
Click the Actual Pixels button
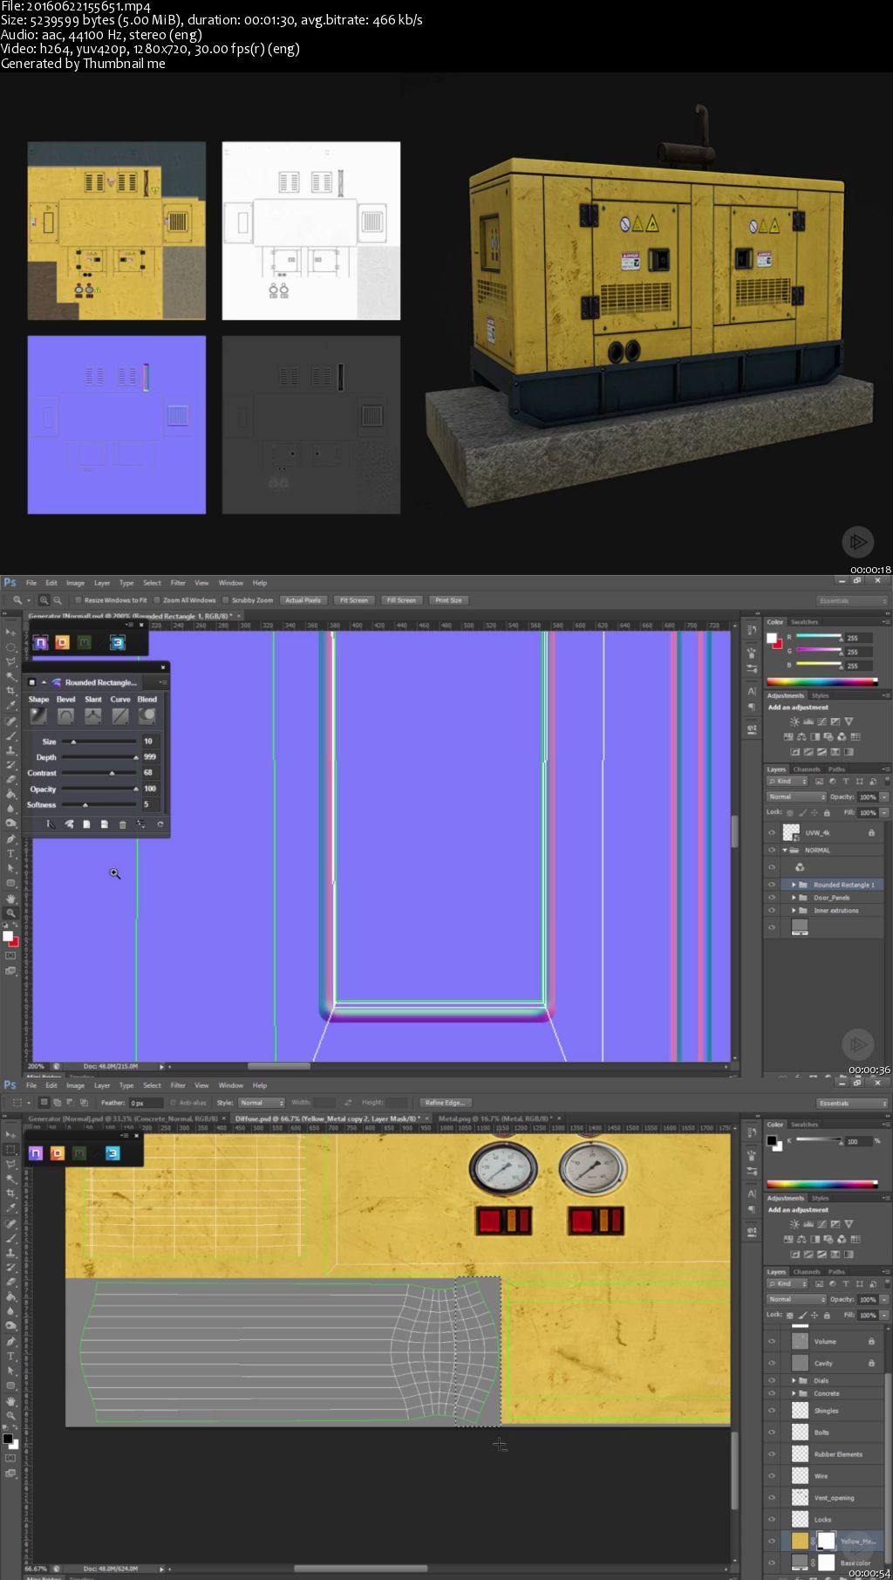(303, 600)
